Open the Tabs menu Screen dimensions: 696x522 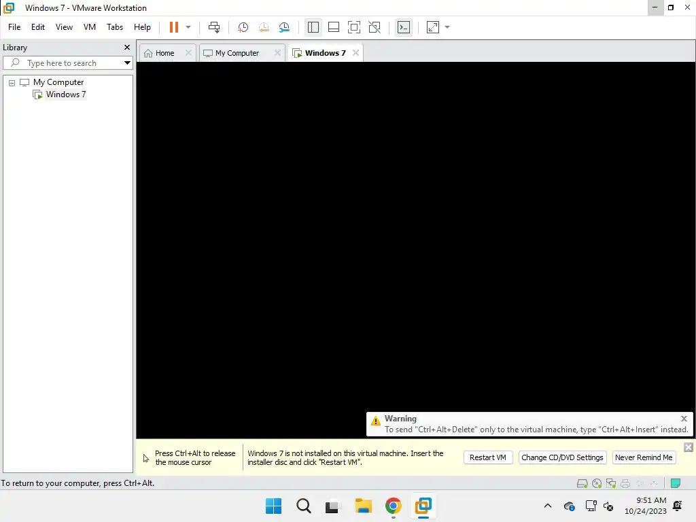pyautogui.click(x=114, y=27)
